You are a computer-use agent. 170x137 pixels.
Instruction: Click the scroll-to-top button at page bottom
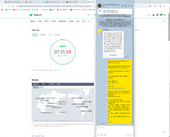[163, 125]
